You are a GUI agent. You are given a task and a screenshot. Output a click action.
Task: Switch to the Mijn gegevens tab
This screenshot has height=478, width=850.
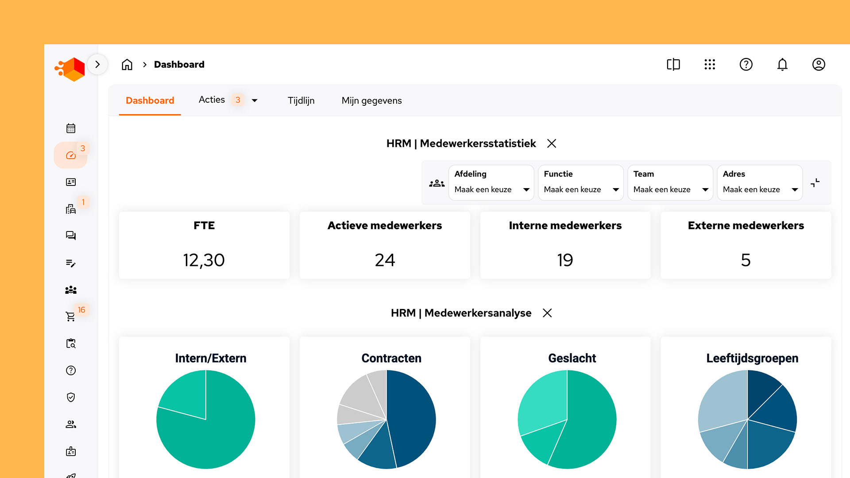point(371,100)
